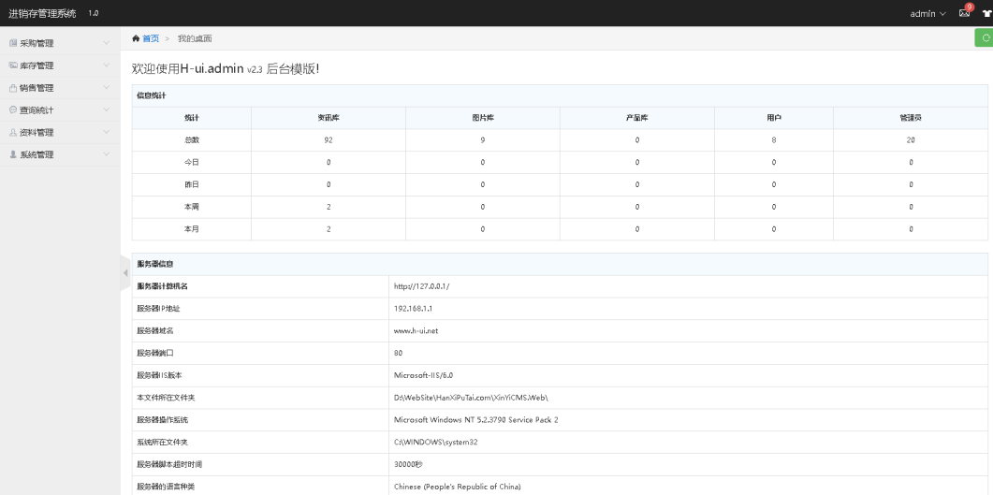Select the 库存管理 menu text label
Viewport: 993px width, 495px height.
[37, 66]
